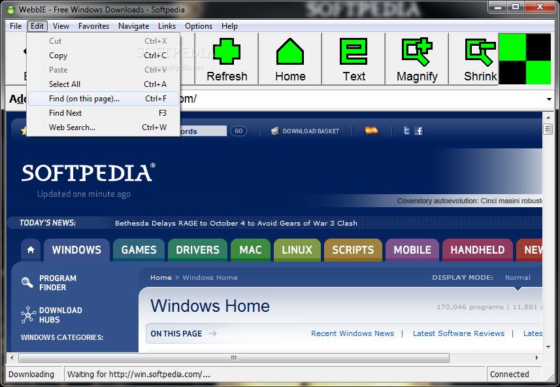560x387 pixels.
Task: Click the horizontal scrollbar right arrow
Action: [536, 358]
